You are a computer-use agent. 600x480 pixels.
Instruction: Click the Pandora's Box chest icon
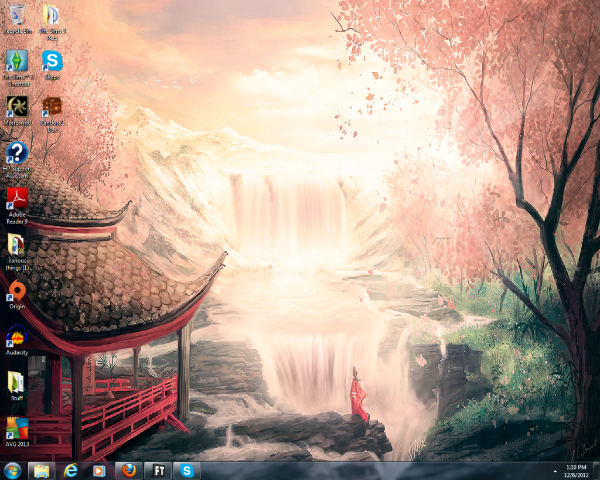click(52, 107)
